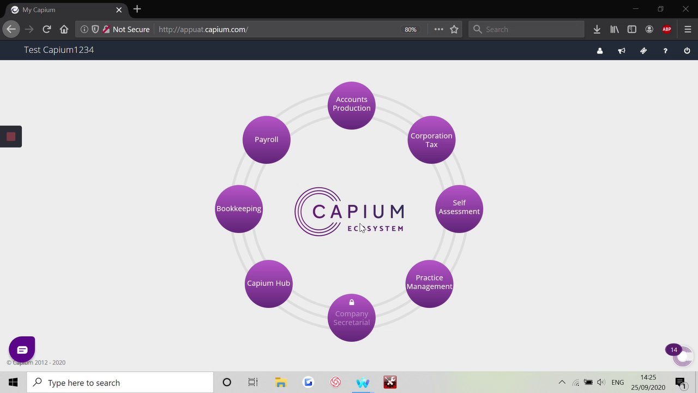Open Cortana circle icon on taskbar
This screenshot has height=393, width=698.
(x=227, y=383)
